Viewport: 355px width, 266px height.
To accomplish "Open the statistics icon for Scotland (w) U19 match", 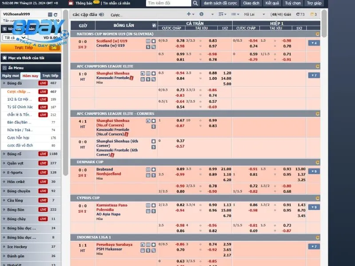I will 148,41.
